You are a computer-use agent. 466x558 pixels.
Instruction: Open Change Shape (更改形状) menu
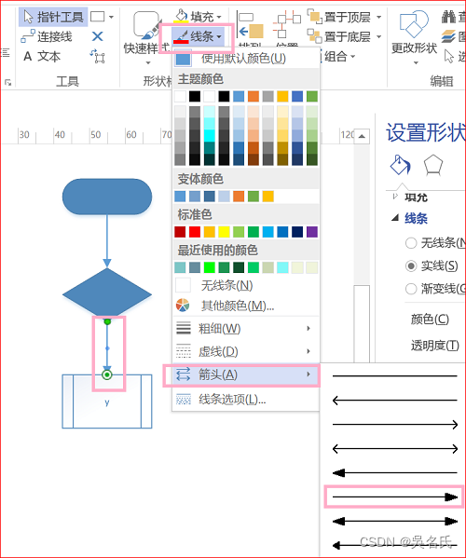(x=415, y=37)
